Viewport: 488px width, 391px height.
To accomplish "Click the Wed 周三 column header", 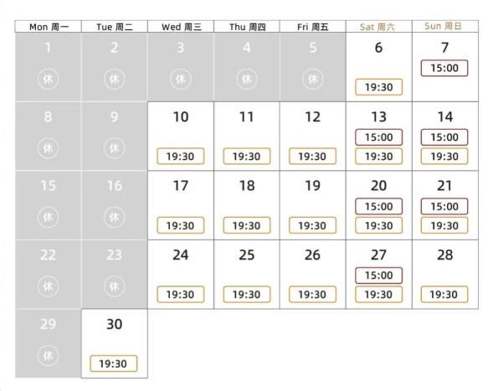I will click(181, 27).
